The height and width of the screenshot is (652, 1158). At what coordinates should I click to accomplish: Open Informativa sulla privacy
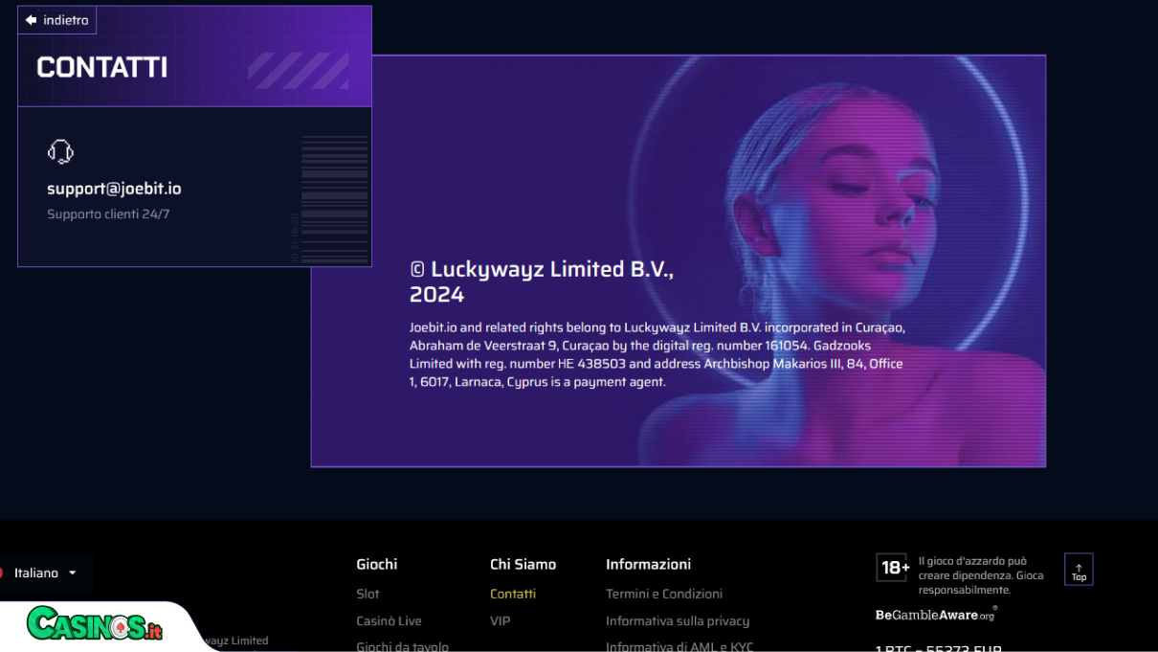point(678,620)
